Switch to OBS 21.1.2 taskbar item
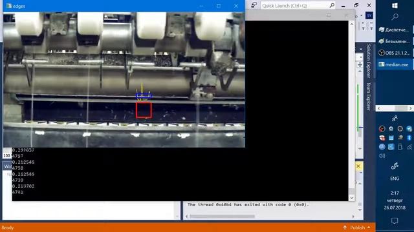The height and width of the screenshot is (232, 414). (394, 53)
